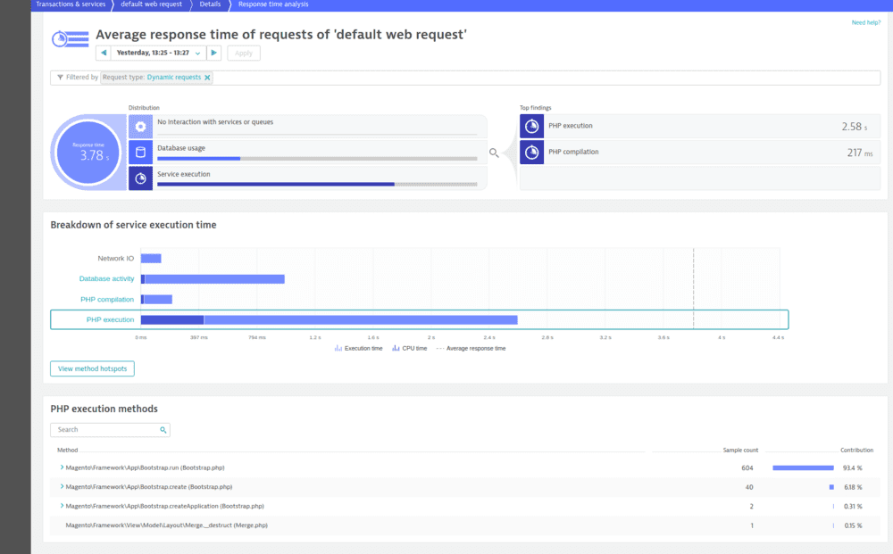This screenshot has height=554, width=893.
Task: Select the Database activity bar in the chart
Action: tap(214, 278)
